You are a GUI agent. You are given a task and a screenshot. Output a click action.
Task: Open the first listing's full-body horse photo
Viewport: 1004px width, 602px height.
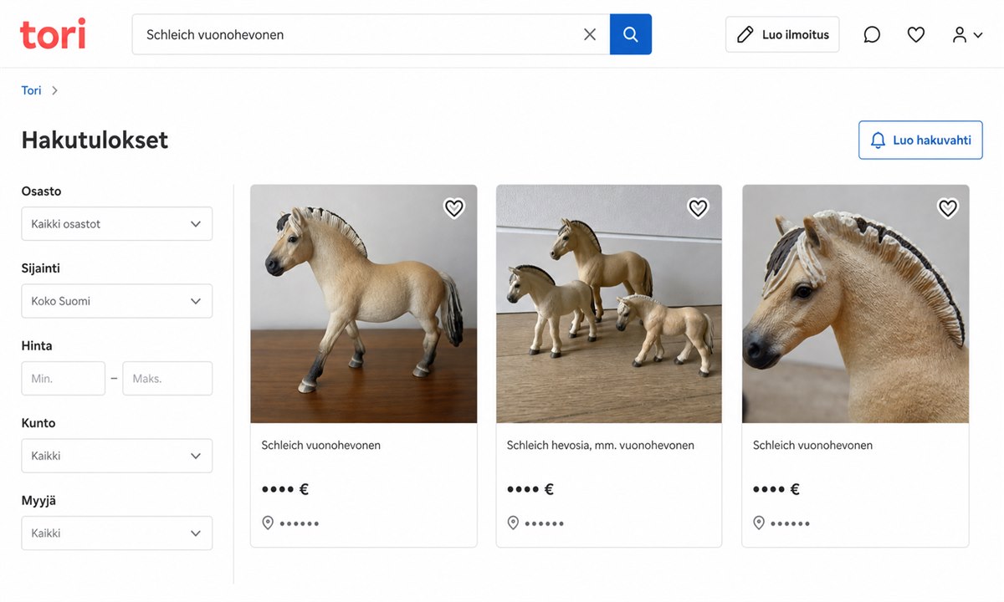[364, 304]
